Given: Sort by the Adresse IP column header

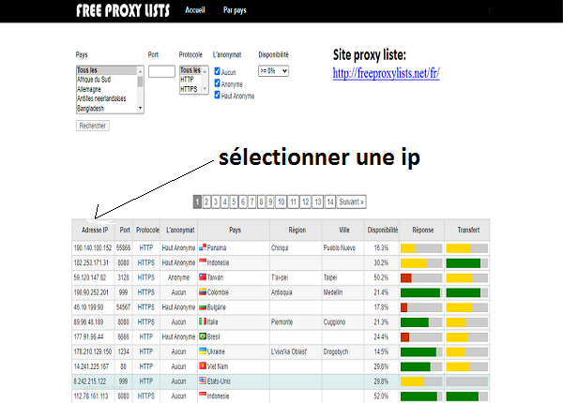Looking at the screenshot, I should [x=95, y=230].
